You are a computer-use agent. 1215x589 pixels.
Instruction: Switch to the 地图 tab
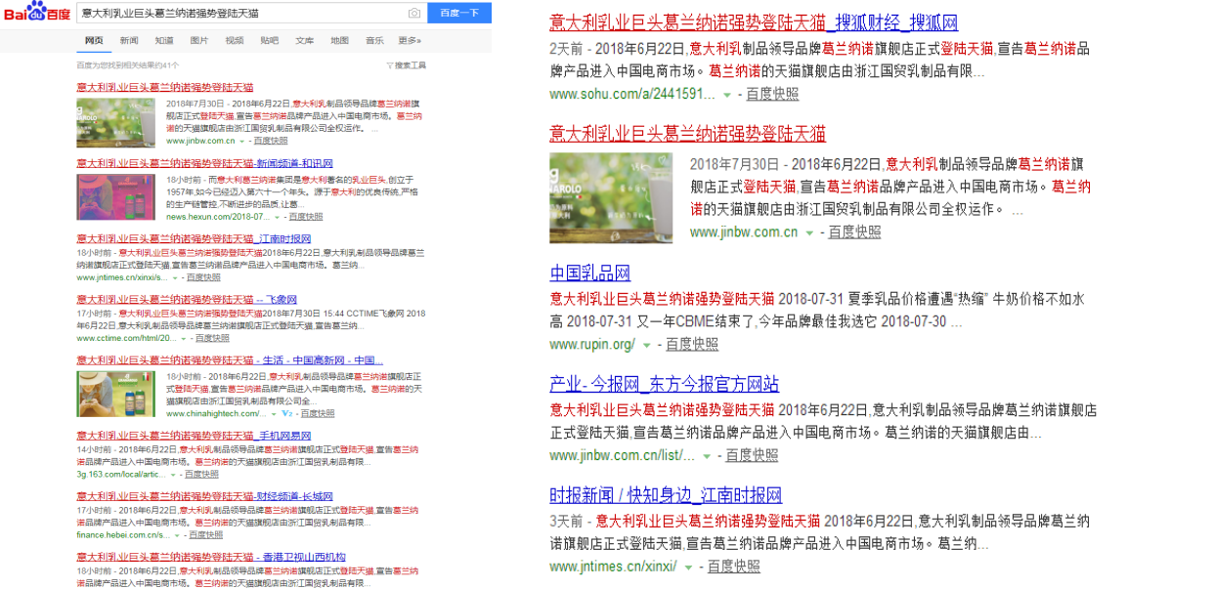340,40
